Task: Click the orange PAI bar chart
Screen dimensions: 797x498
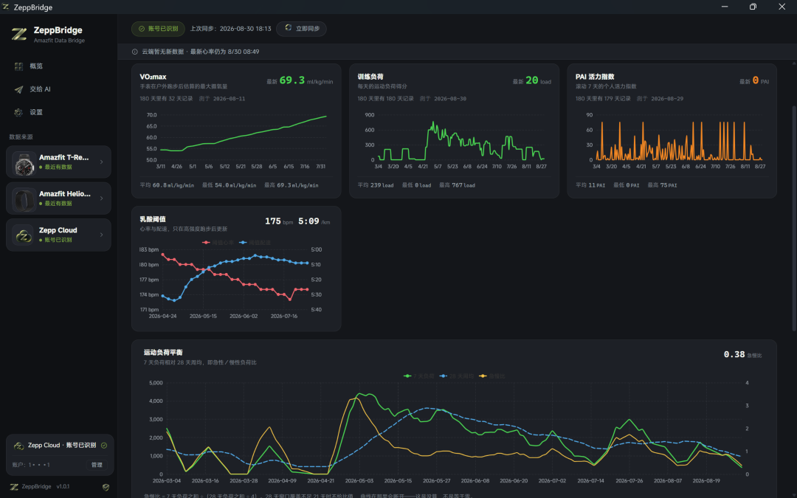Action: (x=679, y=139)
